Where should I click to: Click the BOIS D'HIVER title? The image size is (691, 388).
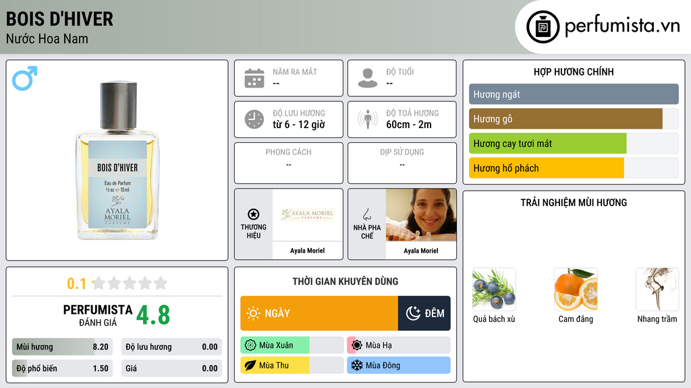(x=59, y=19)
